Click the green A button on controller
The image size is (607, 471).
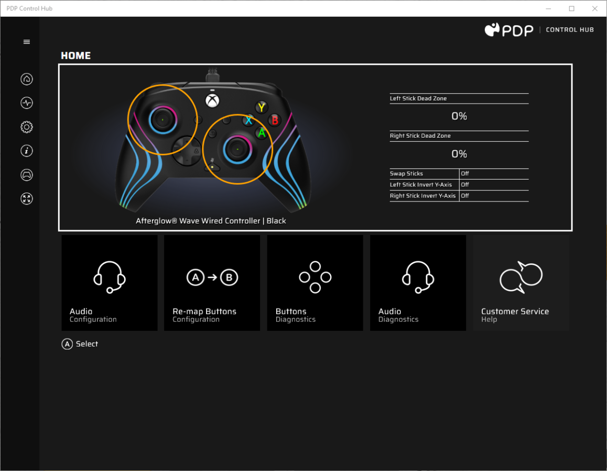pos(262,133)
